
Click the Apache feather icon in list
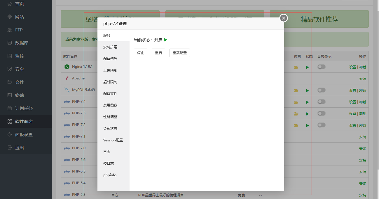tap(67, 78)
